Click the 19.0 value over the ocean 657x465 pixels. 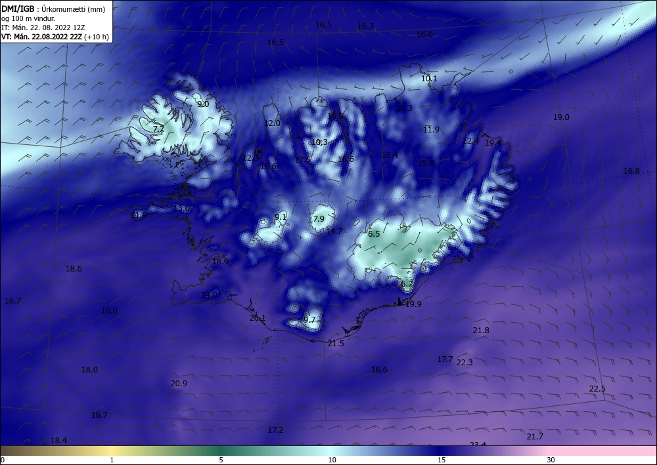pyautogui.click(x=562, y=117)
